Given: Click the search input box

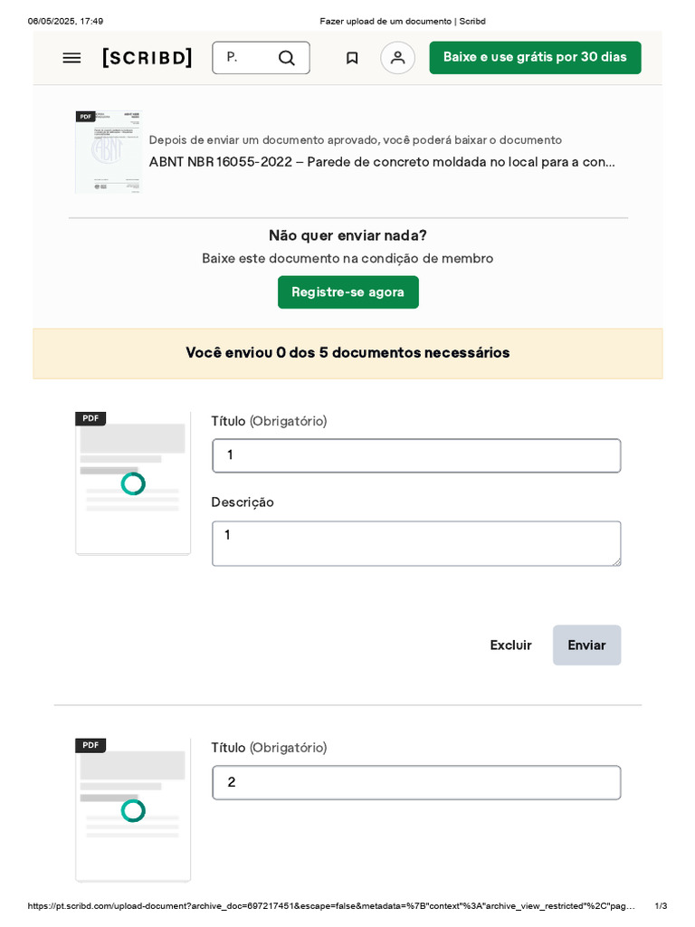Looking at the screenshot, I should (243, 58).
